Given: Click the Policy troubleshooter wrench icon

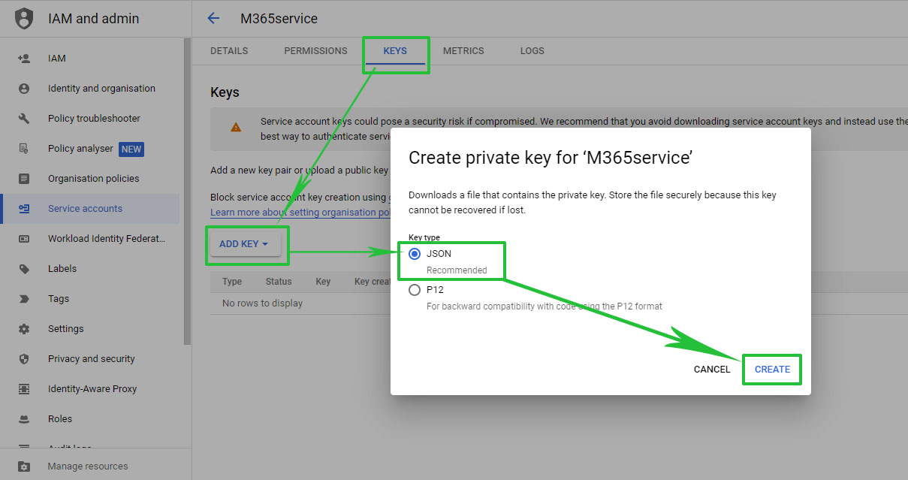Looking at the screenshot, I should (x=24, y=119).
